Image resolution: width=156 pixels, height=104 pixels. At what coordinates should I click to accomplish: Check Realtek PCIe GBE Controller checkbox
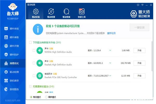(x=34, y=76)
